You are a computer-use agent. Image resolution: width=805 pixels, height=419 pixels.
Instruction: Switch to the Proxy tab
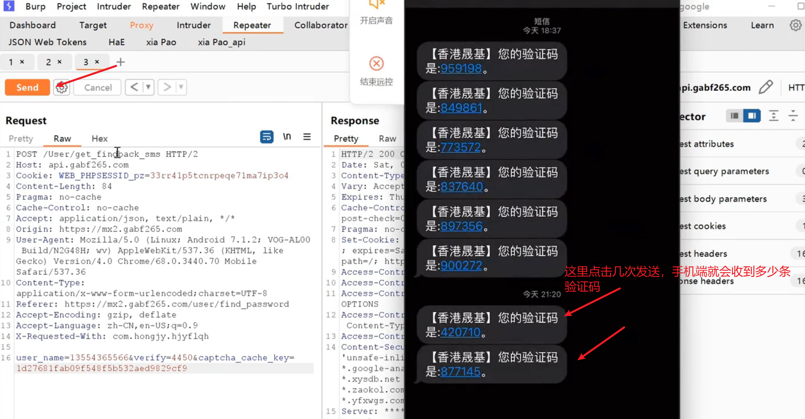(x=142, y=25)
